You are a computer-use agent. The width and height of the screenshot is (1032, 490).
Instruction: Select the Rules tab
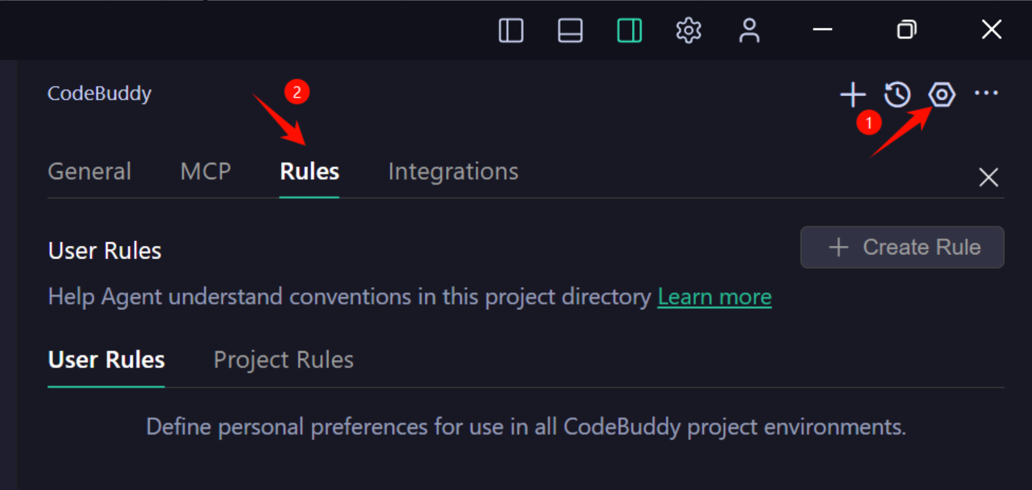(309, 172)
